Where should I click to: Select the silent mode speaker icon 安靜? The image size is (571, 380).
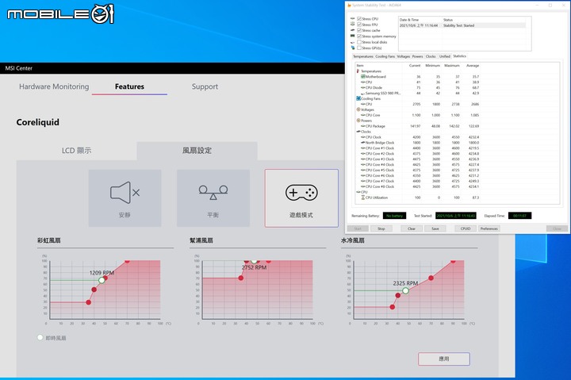click(125, 192)
